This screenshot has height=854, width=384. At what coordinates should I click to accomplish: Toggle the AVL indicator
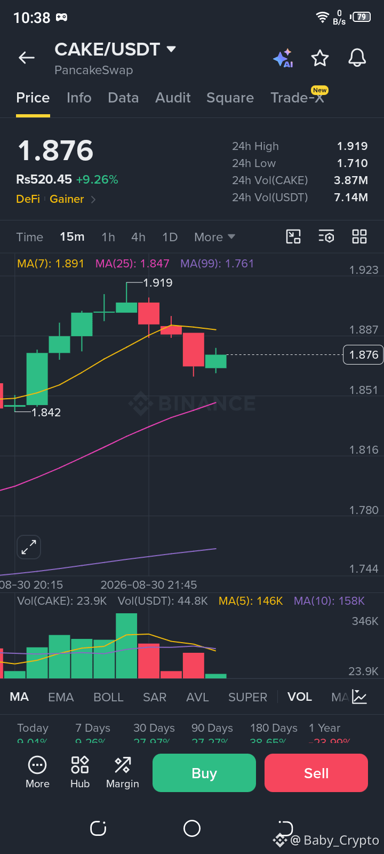(x=197, y=697)
